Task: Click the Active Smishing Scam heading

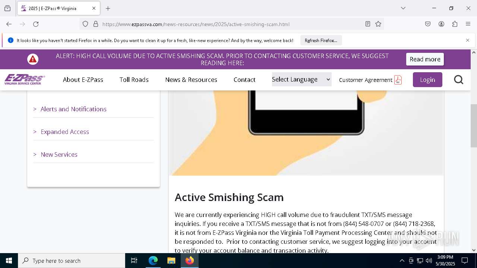Action: click(229, 197)
